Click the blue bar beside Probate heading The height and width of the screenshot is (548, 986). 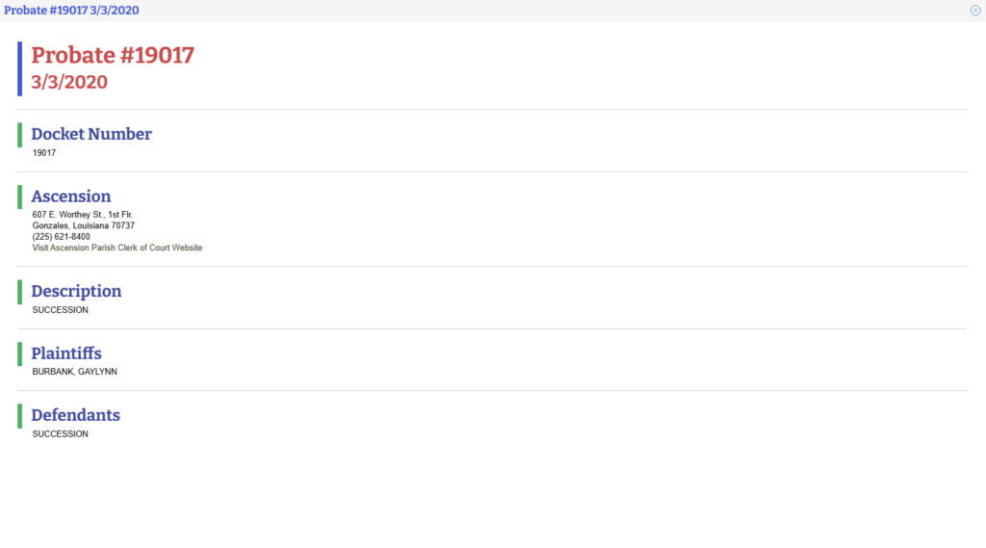coord(19,68)
